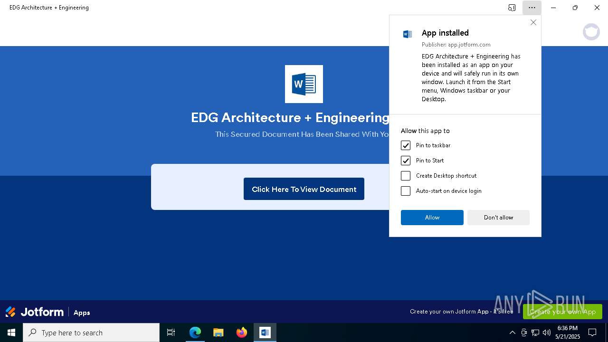This screenshot has width=608, height=342.
Task: Select the EDG Word app taskbar icon
Action: point(265,332)
